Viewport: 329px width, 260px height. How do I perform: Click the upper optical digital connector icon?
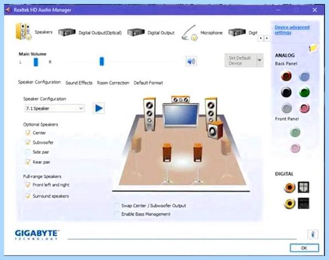tap(303, 187)
